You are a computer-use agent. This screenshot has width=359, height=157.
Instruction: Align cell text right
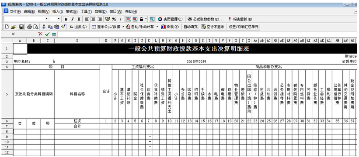pyautogui.click(x=100, y=19)
